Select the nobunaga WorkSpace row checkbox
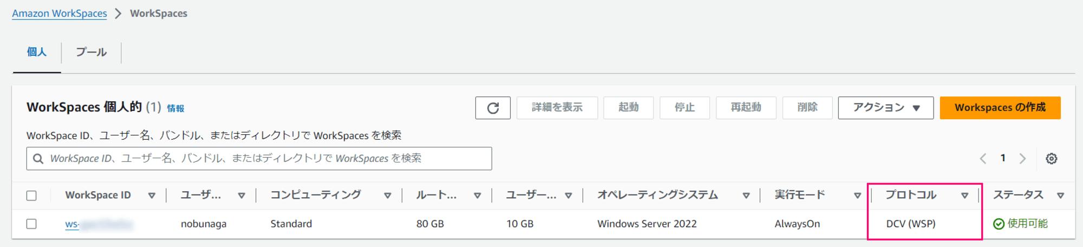Viewport: 1083px width, 247px height. [31, 224]
